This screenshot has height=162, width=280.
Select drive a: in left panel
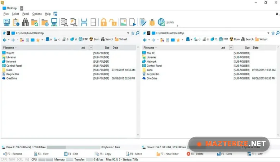pos(49,39)
